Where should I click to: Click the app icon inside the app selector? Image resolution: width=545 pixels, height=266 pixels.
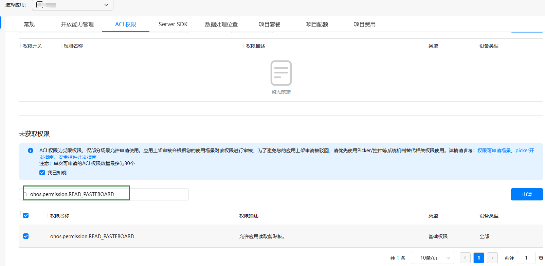40,5
